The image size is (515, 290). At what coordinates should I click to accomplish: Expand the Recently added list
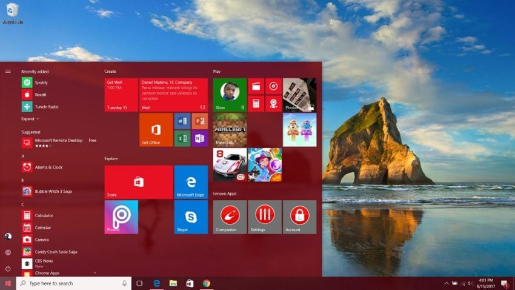coord(30,119)
